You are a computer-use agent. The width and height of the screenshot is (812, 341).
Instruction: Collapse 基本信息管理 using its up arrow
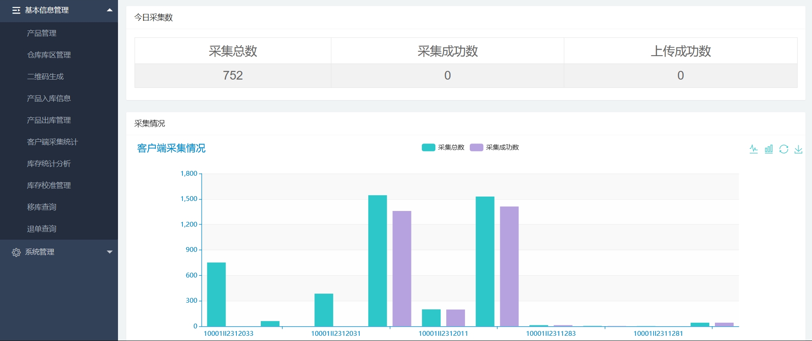(x=110, y=10)
